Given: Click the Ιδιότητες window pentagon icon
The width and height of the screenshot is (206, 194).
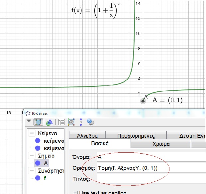Looking at the screenshot, I should pyautogui.click(x=28, y=113).
